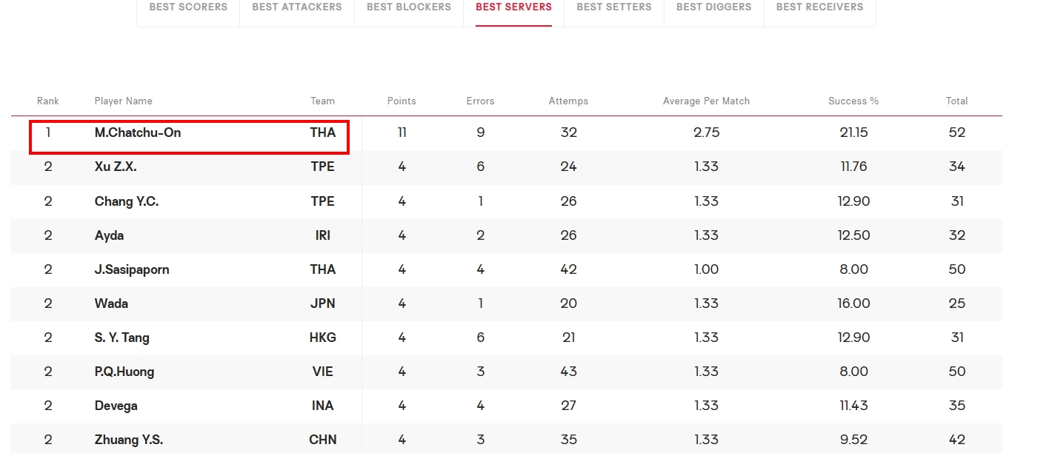Click player name Chang Y.C.
This screenshot has height=453, width=1049.
pos(127,201)
